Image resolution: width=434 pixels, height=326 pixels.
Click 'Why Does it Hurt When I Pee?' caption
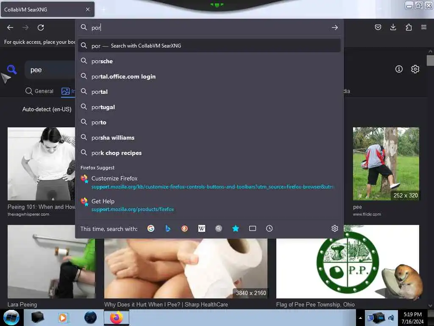coord(166,304)
